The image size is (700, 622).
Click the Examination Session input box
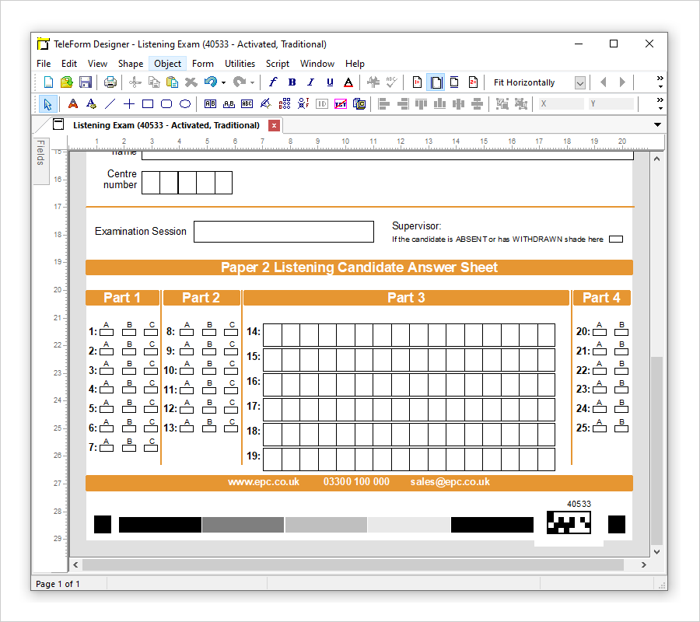click(x=284, y=232)
